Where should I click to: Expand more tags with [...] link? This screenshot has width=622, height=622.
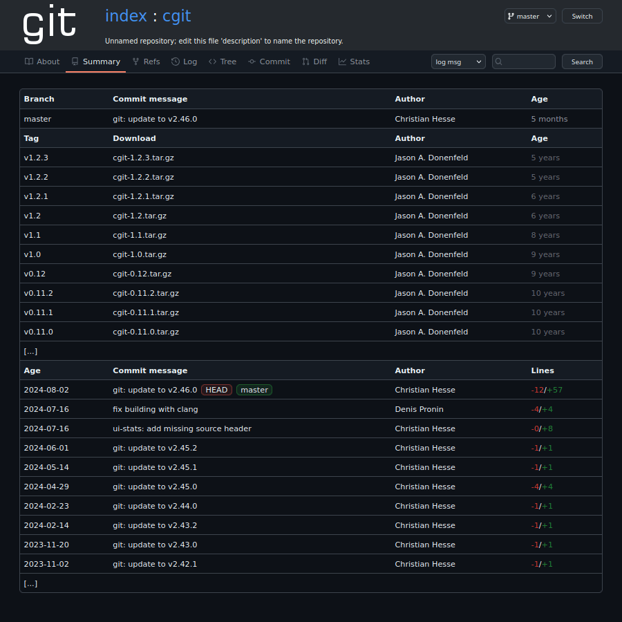pos(30,352)
